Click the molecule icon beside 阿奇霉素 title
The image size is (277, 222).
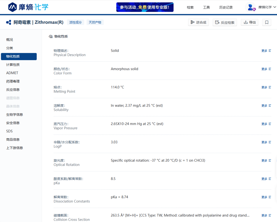point(9,22)
